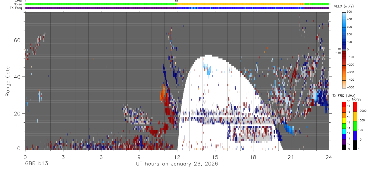Click the '17' label on the TX FRQ legend
The width and height of the screenshot is (370, 170).
click(x=349, y=106)
